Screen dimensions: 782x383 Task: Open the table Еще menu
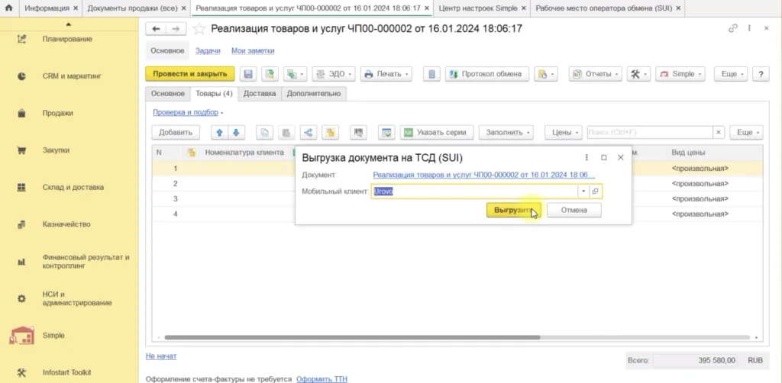pyautogui.click(x=746, y=133)
